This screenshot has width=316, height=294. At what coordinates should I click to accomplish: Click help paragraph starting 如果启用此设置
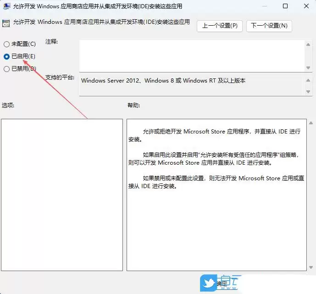[x=214, y=159]
